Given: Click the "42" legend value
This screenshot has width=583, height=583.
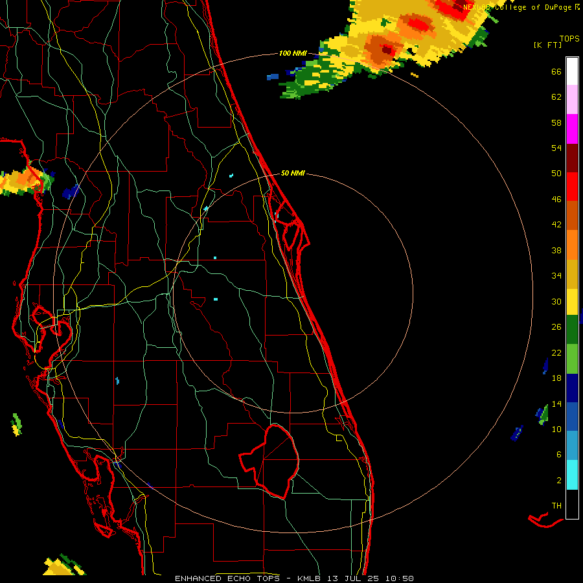Looking at the screenshot, I should 556,225.
